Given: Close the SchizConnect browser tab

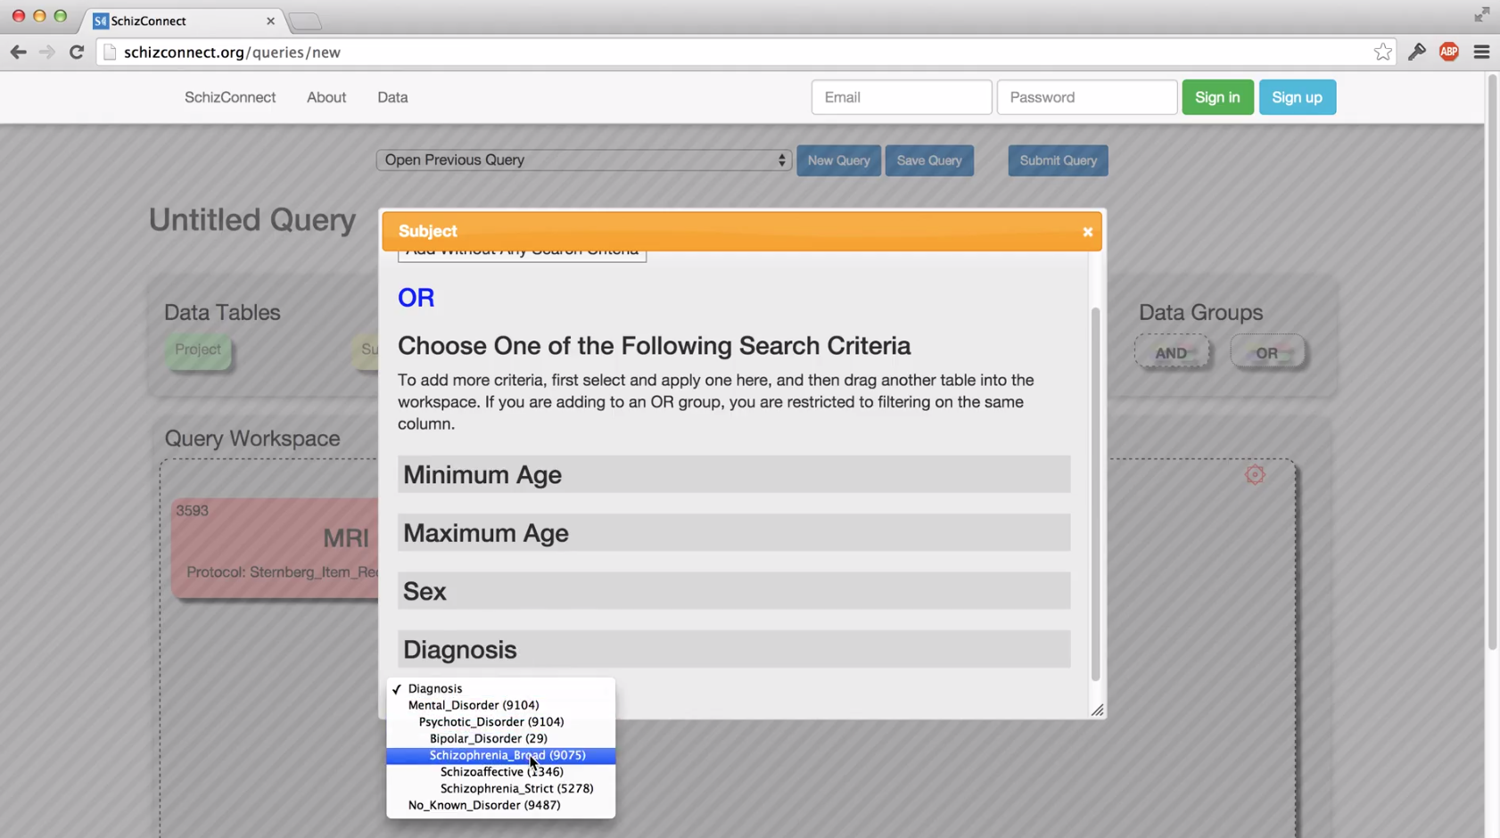Looking at the screenshot, I should [x=270, y=21].
